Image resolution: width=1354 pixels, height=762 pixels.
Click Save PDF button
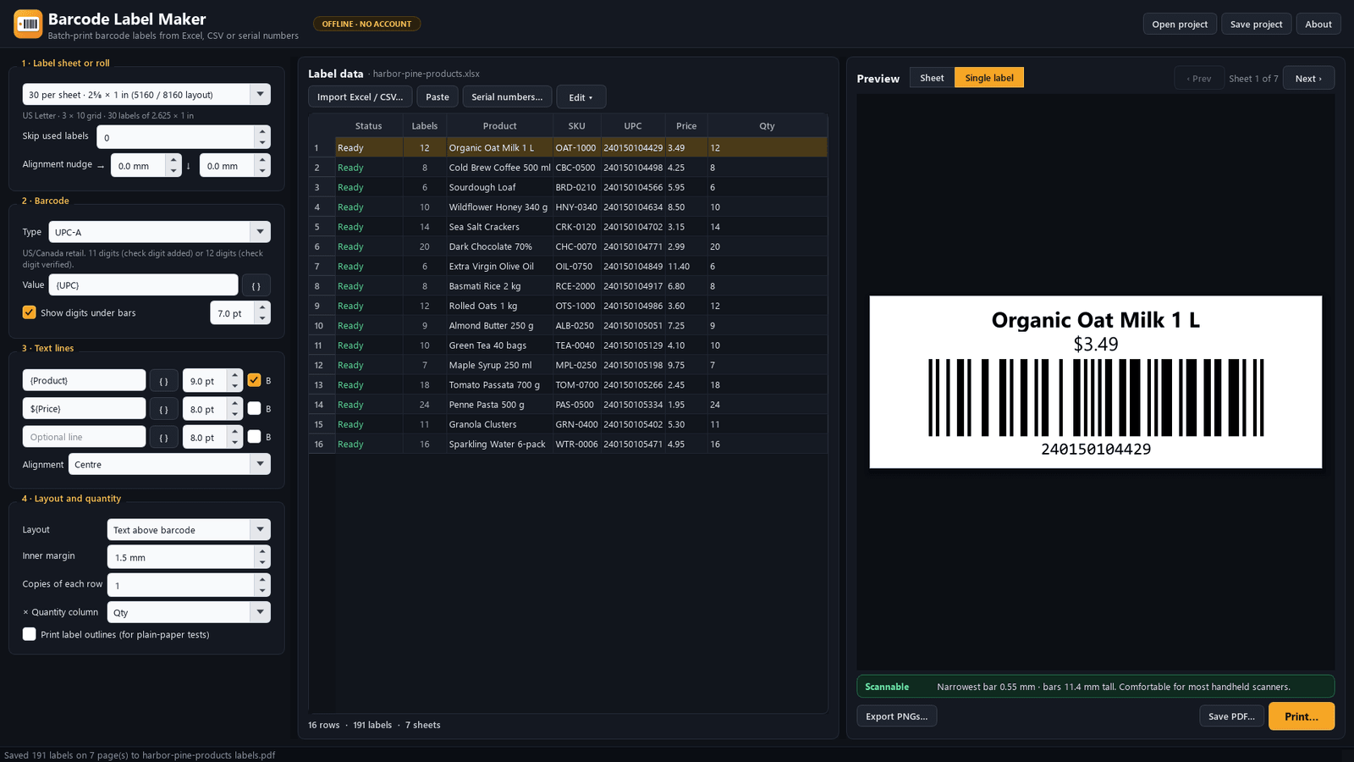click(1231, 716)
